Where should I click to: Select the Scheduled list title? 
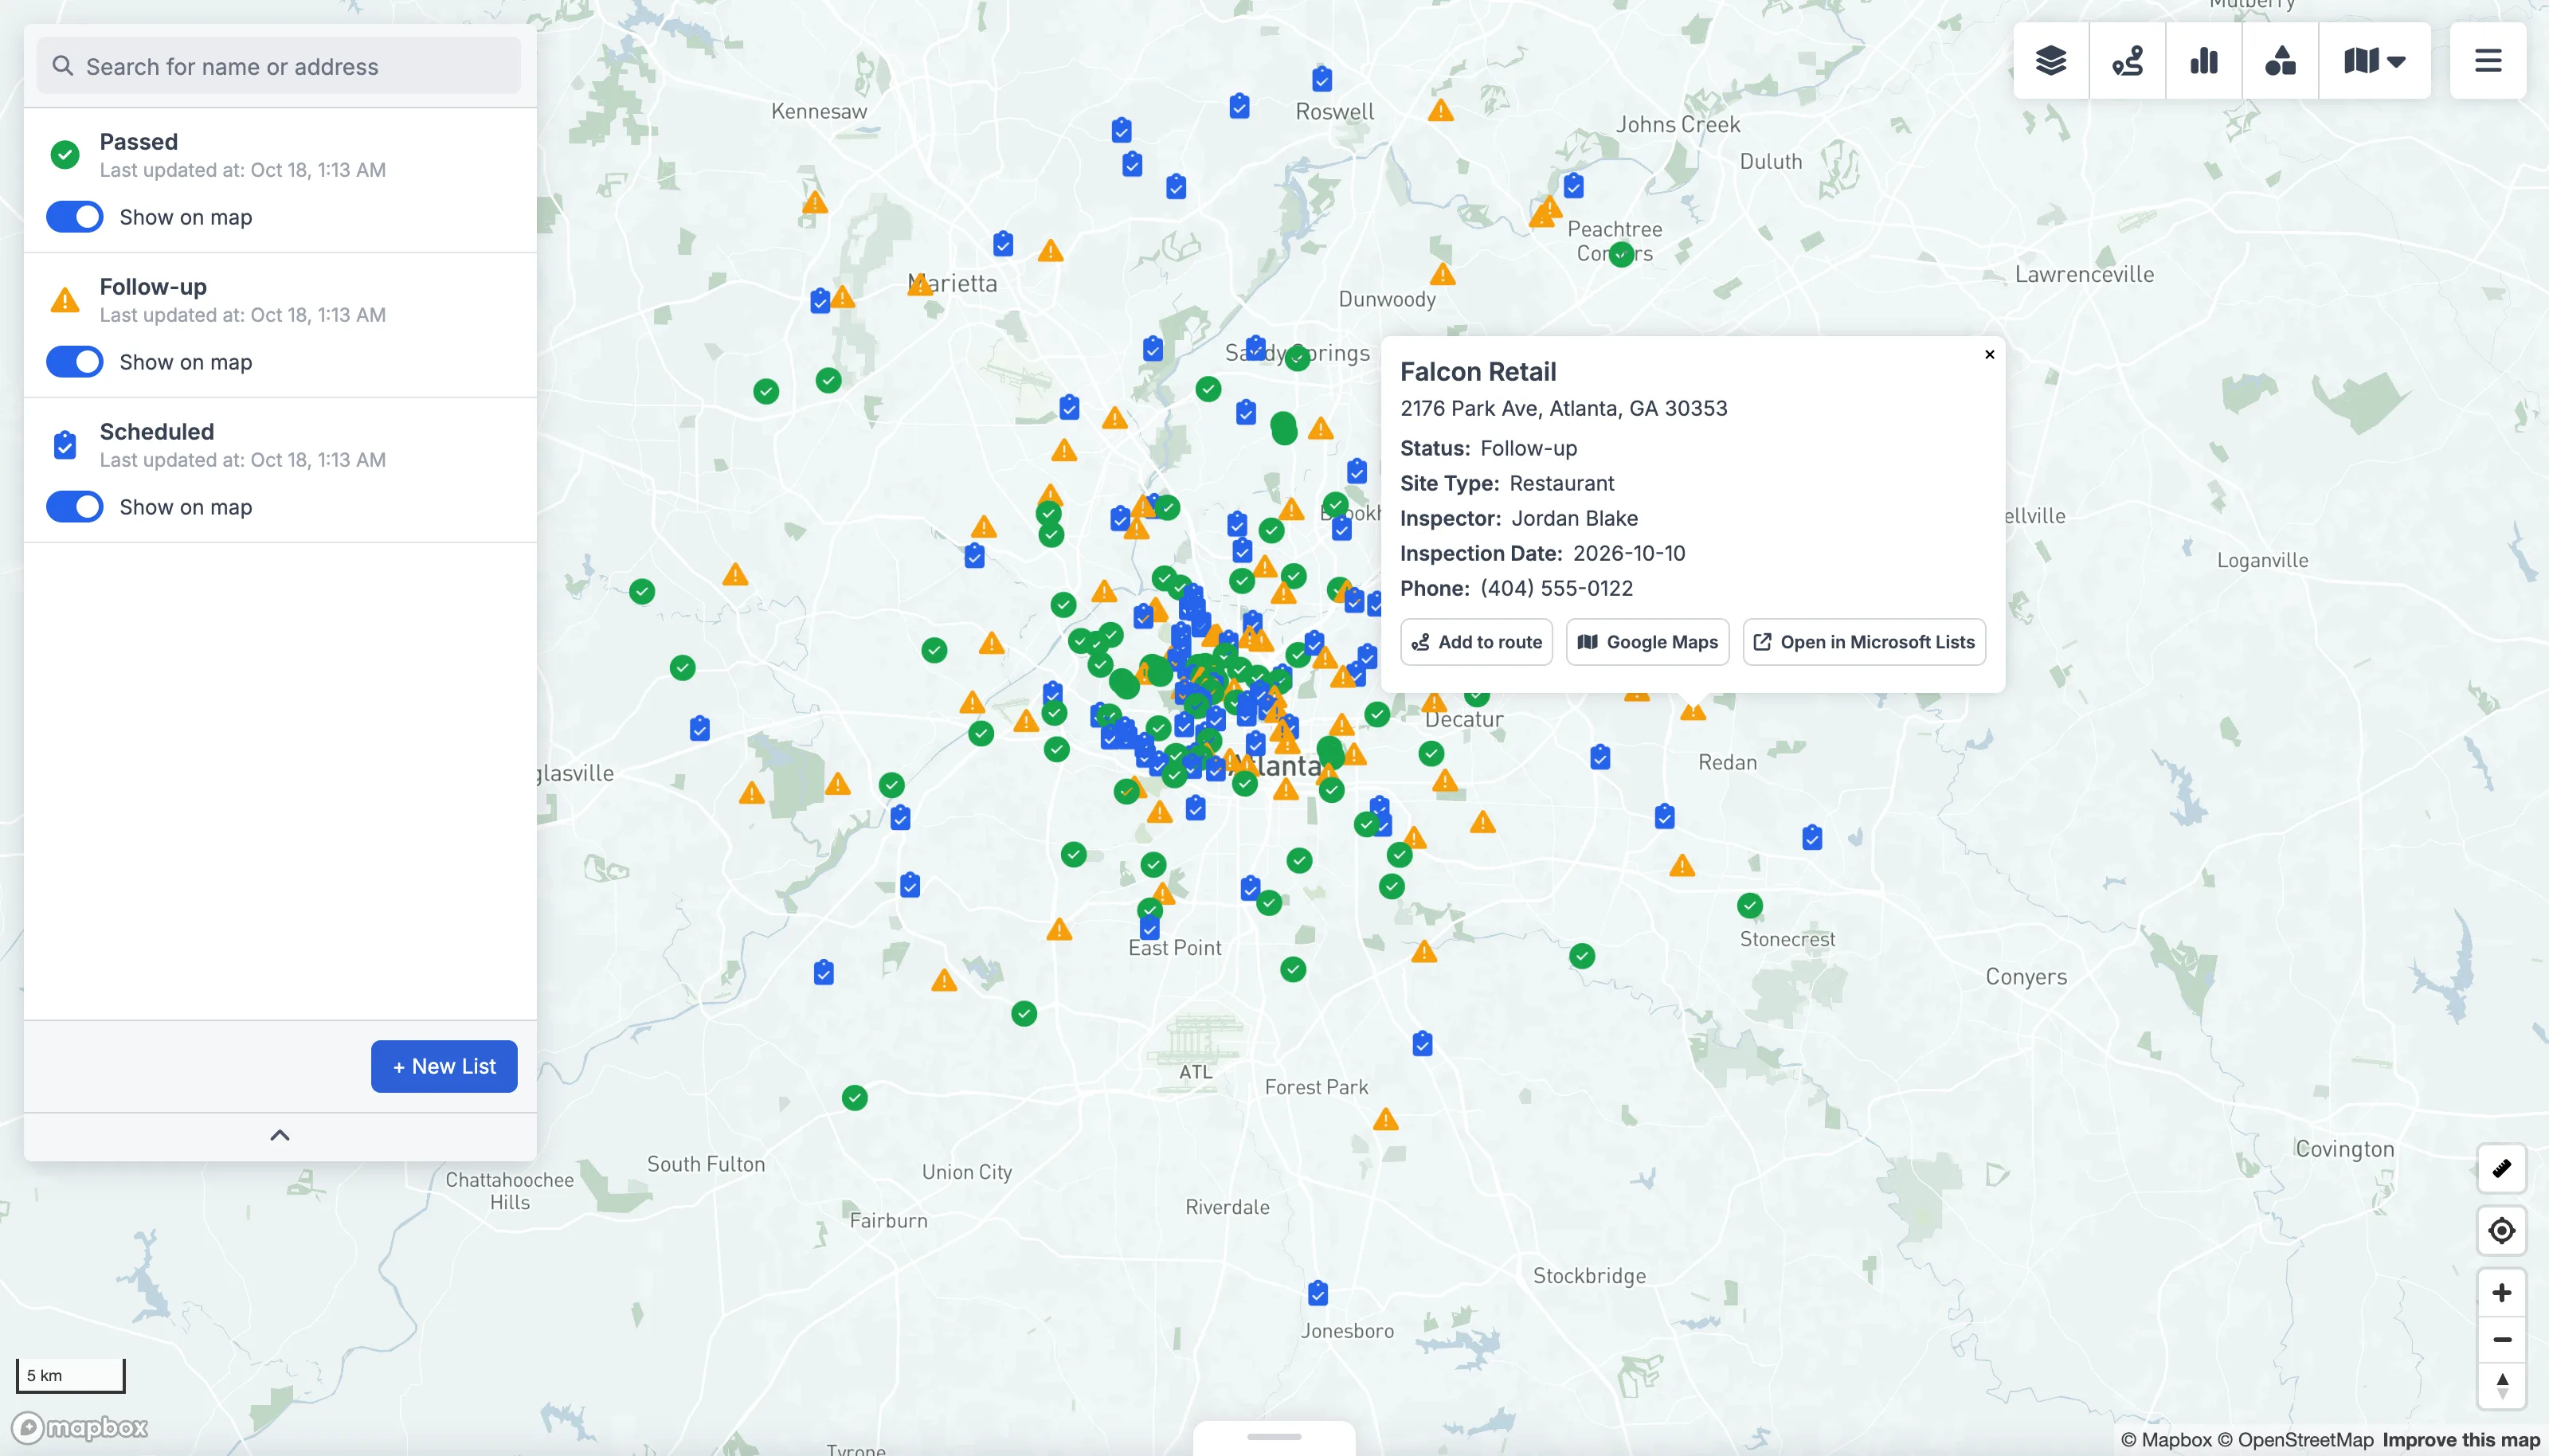(157, 432)
